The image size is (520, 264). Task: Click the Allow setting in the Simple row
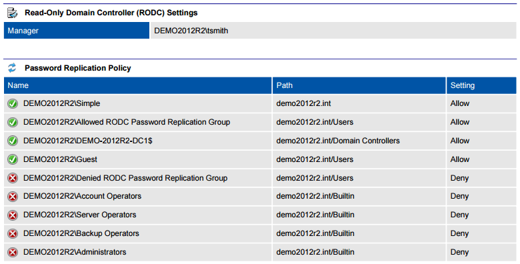pyautogui.click(x=459, y=103)
